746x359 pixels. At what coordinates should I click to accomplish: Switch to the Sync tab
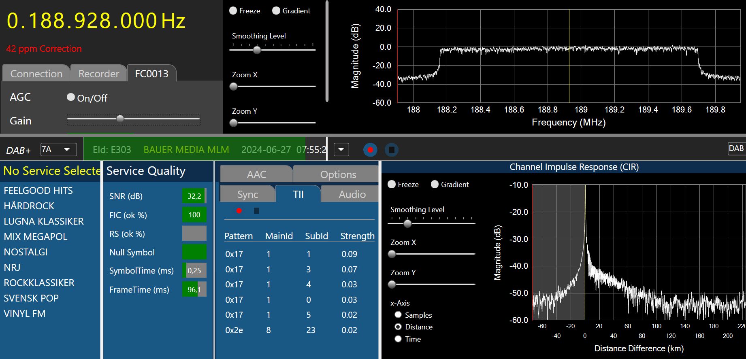[x=247, y=194]
